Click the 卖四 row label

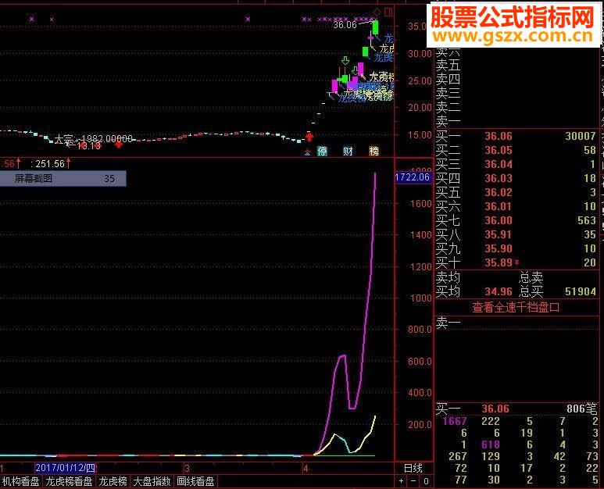pos(448,80)
